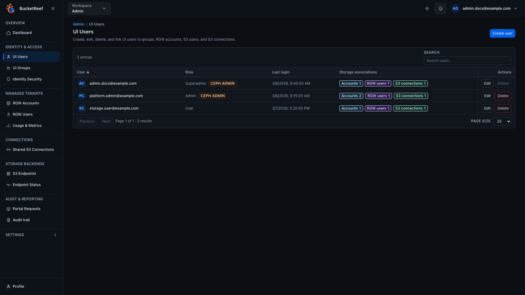This screenshot has height=295, width=525.
Task: Select storage.user@example.com in the table
Action: pyautogui.click(x=114, y=108)
